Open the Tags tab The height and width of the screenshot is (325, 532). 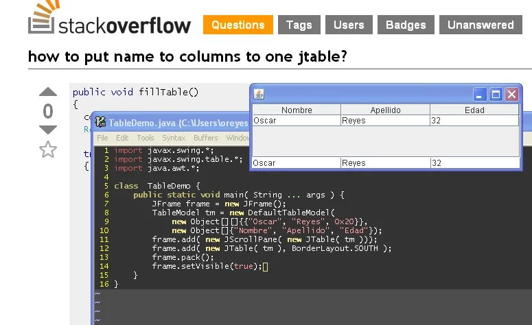point(299,25)
